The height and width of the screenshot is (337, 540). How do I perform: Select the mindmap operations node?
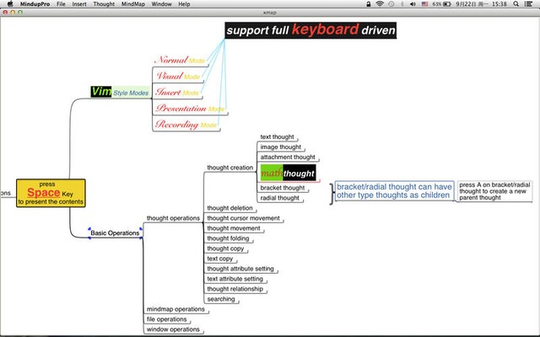(x=175, y=309)
